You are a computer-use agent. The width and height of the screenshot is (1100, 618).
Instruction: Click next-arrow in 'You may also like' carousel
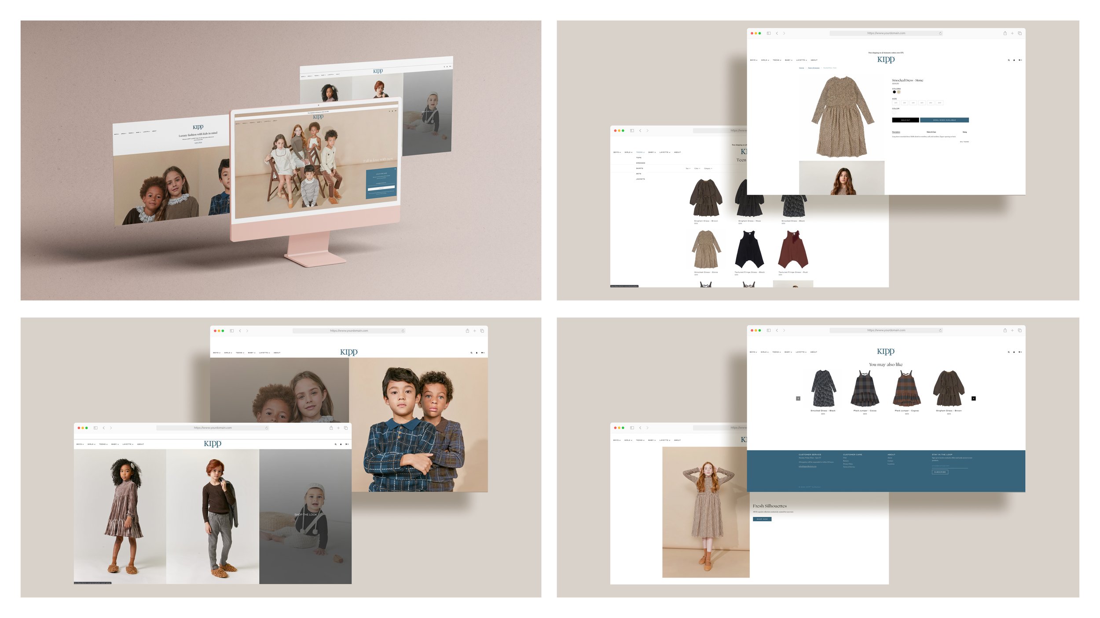(973, 399)
